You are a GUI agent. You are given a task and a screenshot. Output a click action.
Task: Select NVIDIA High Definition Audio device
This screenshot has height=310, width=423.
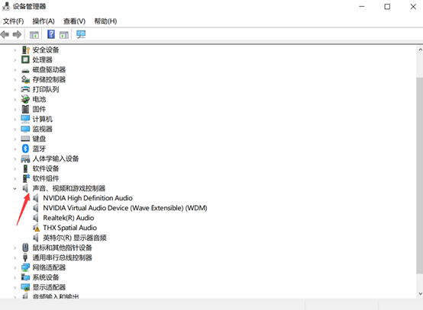click(88, 198)
